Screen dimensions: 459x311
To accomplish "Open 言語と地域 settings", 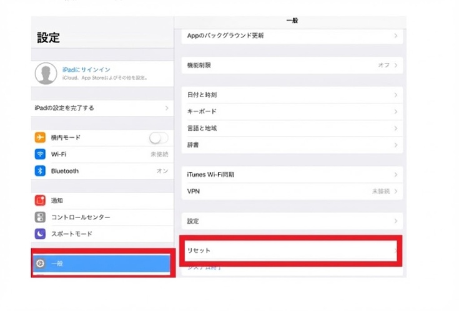I will click(x=292, y=128).
